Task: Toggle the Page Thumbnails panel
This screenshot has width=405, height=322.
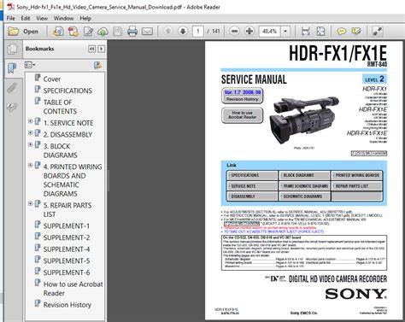Action: [12, 49]
